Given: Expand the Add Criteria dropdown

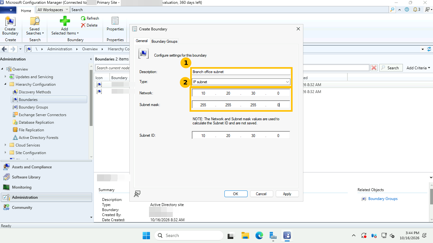Looking at the screenshot, I should point(418,68).
